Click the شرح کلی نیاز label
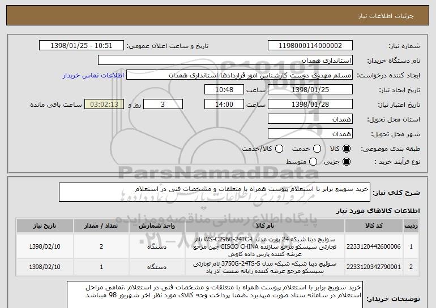The image size is (436, 308). pos(396,193)
